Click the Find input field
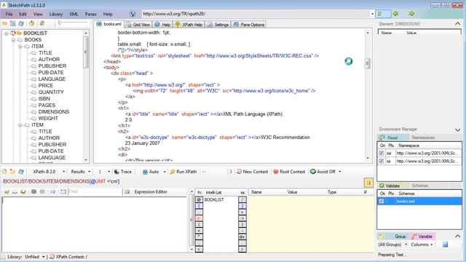466x262 pixels. [95, 192]
